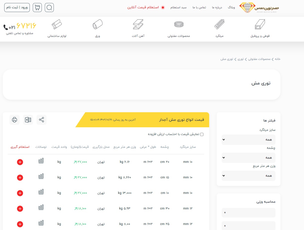
Task: Open the چشمه filter dropdown
Action: click(x=248, y=158)
